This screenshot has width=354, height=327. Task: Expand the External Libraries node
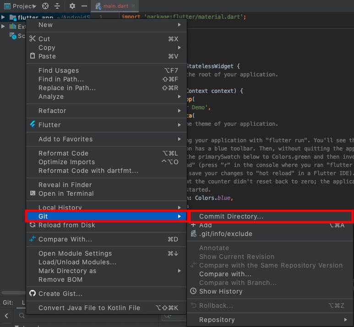click(x=3, y=27)
